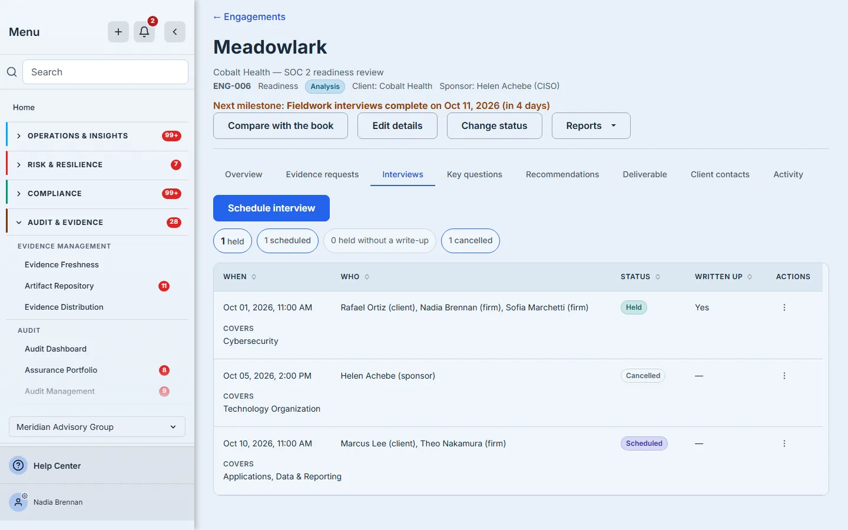Open the Activity tab

(788, 174)
